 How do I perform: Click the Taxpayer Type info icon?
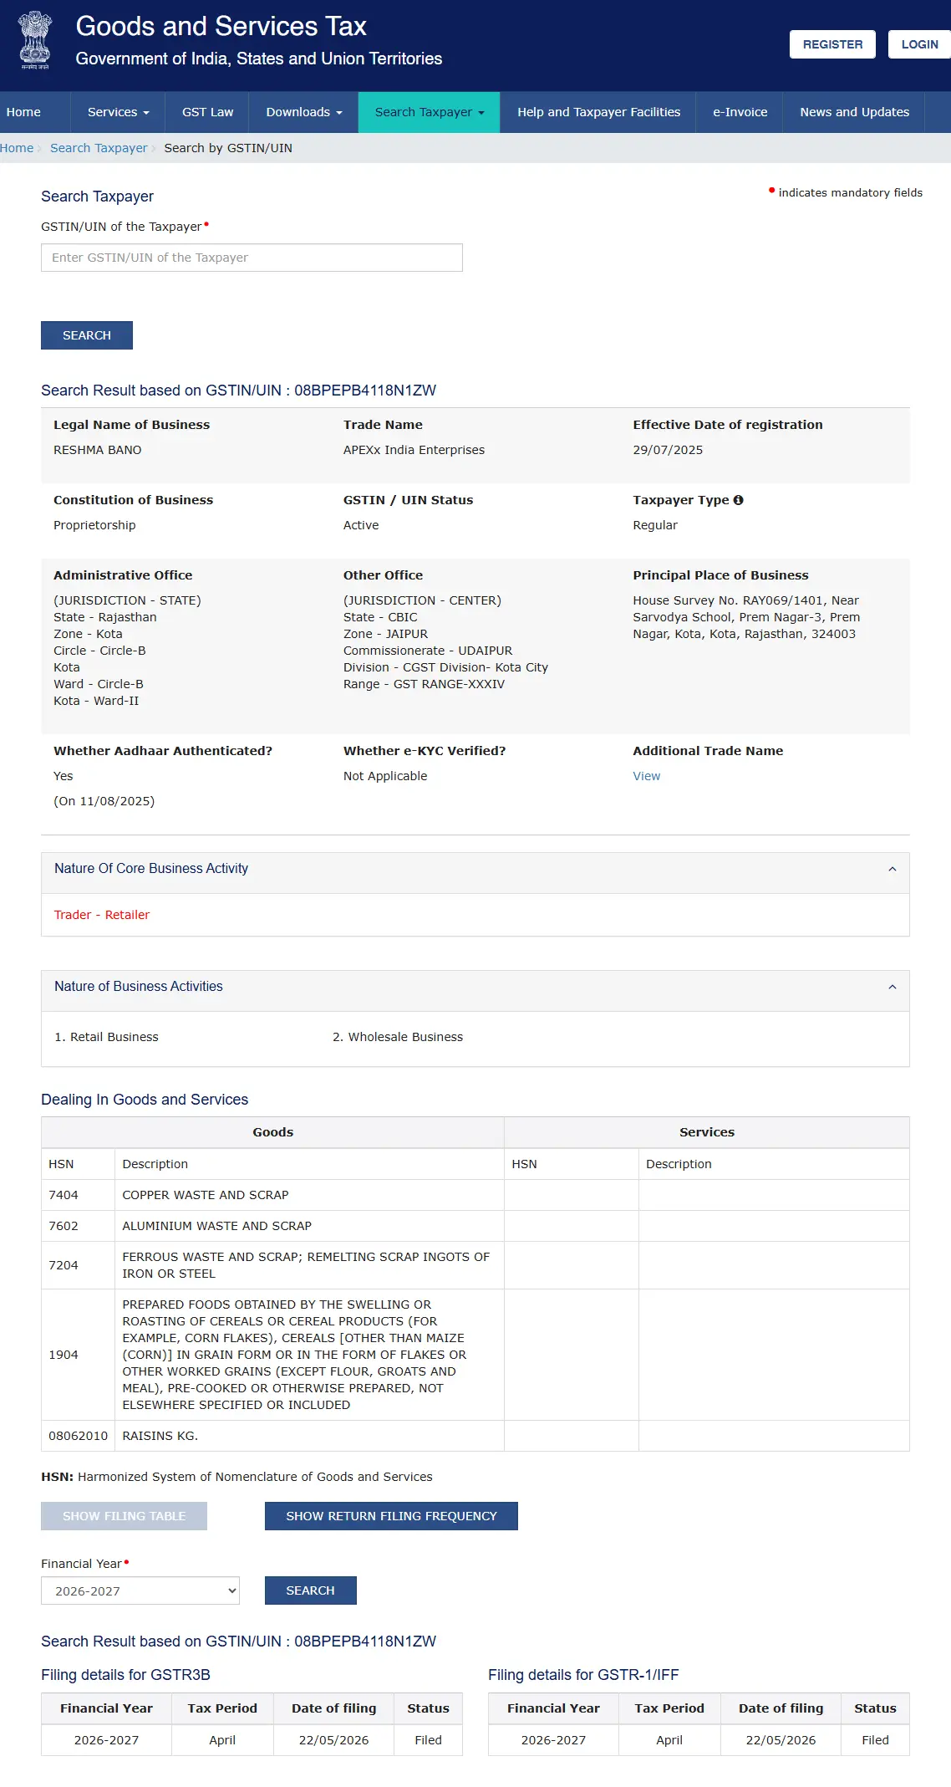[738, 500]
